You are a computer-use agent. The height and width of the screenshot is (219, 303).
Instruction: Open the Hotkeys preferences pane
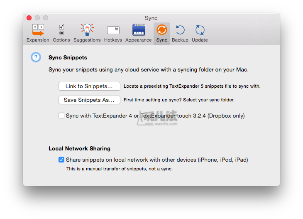coord(113,33)
